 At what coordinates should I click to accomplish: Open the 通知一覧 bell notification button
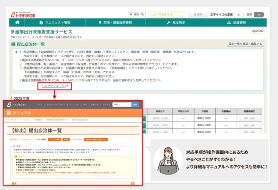137,15
